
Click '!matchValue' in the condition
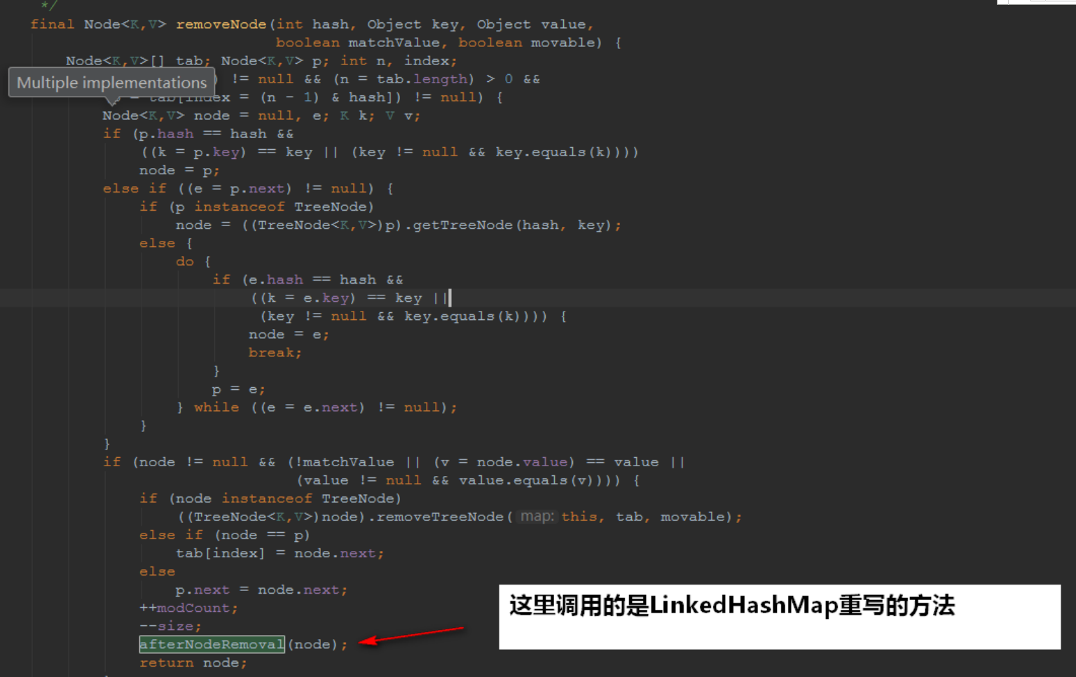point(344,461)
